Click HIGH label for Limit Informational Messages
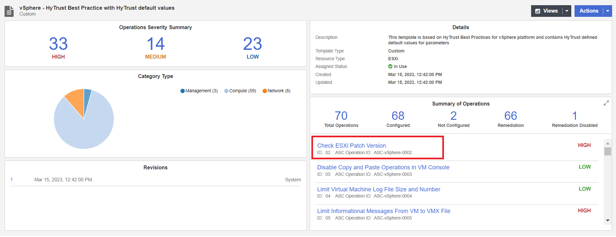Screen dimensions: 616x237 584,211
